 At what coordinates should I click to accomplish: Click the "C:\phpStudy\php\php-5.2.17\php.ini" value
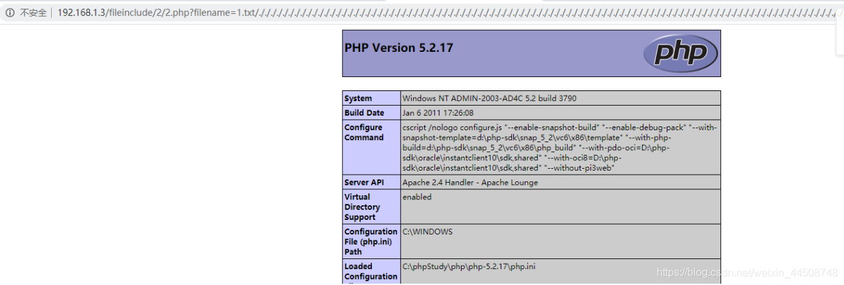469,266
